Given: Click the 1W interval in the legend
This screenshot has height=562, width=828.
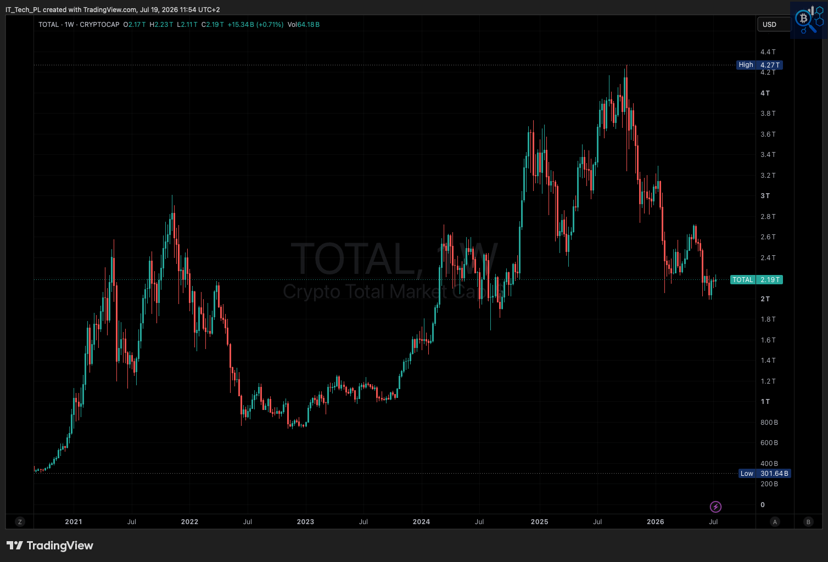Looking at the screenshot, I should tap(69, 25).
